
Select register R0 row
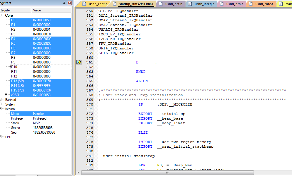(x=40, y=20)
